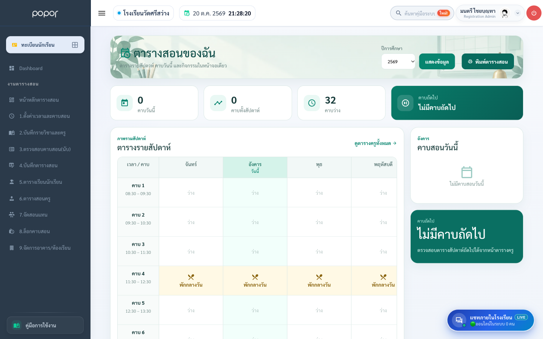Click the พิมพ์ตารางสอน print button
This screenshot has height=339, width=543.
point(488,61)
